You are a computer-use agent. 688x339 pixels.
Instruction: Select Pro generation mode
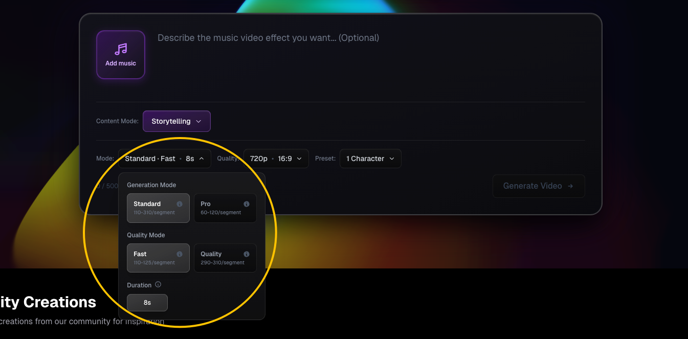[225, 208]
